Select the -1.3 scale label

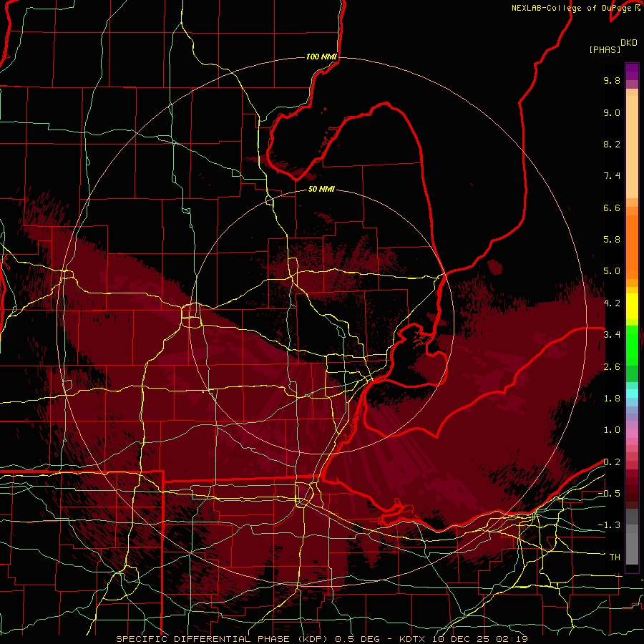coord(609,525)
